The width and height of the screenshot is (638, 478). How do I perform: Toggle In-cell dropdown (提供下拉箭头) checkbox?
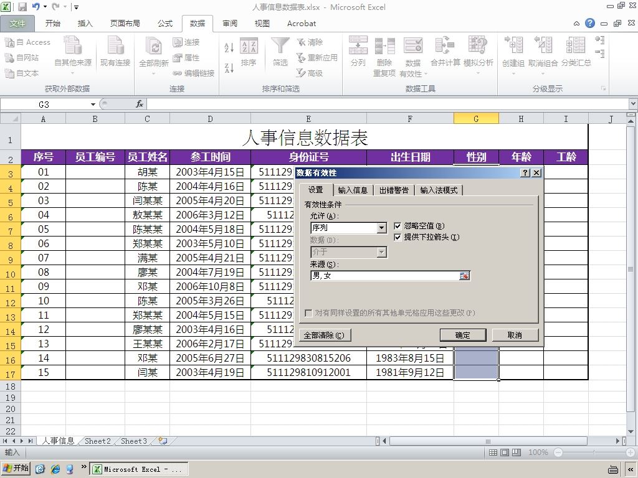(x=398, y=237)
